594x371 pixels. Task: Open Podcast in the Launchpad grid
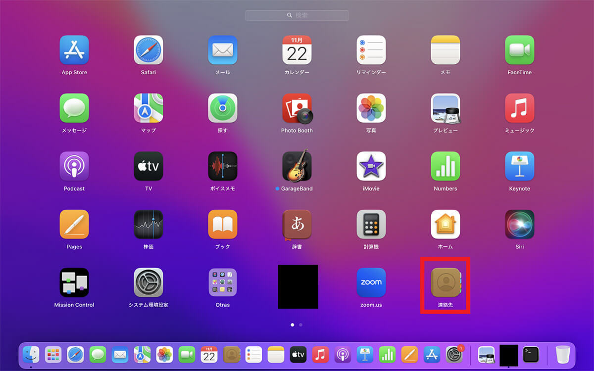74,166
